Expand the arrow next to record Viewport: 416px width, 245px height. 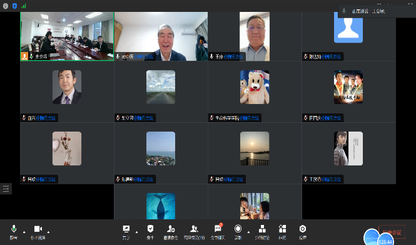(248, 232)
